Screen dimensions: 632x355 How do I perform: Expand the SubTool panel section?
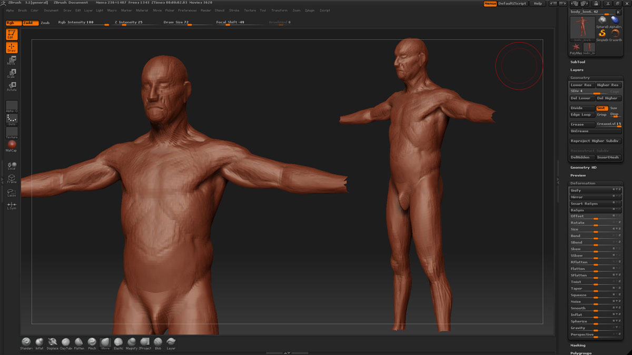tap(578, 62)
